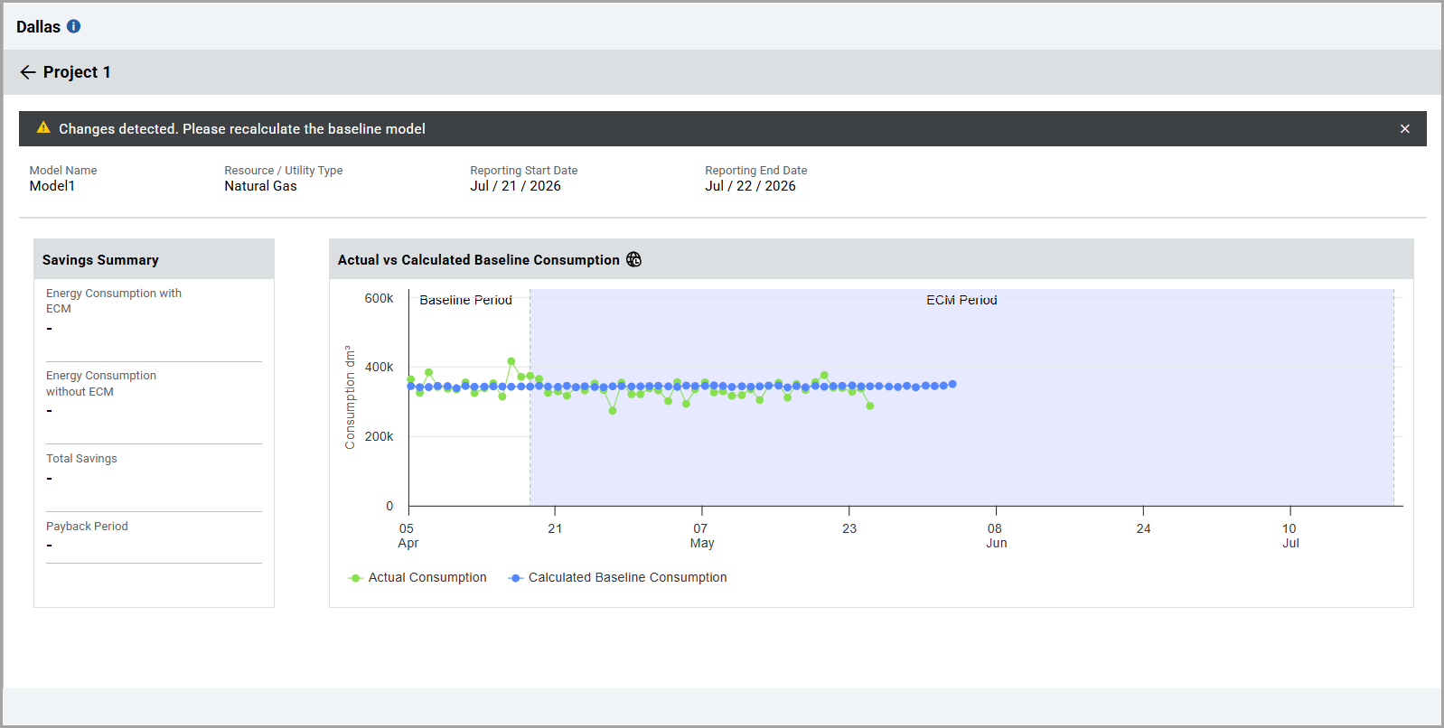Viewport: 1444px width, 728px height.
Task: Click the blue Calculated Baseline legend marker
Action: point(515,578)
